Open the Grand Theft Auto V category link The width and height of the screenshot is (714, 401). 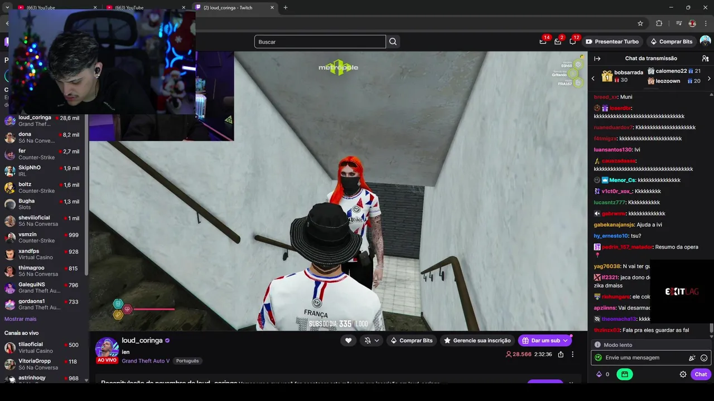pos(146,361)
